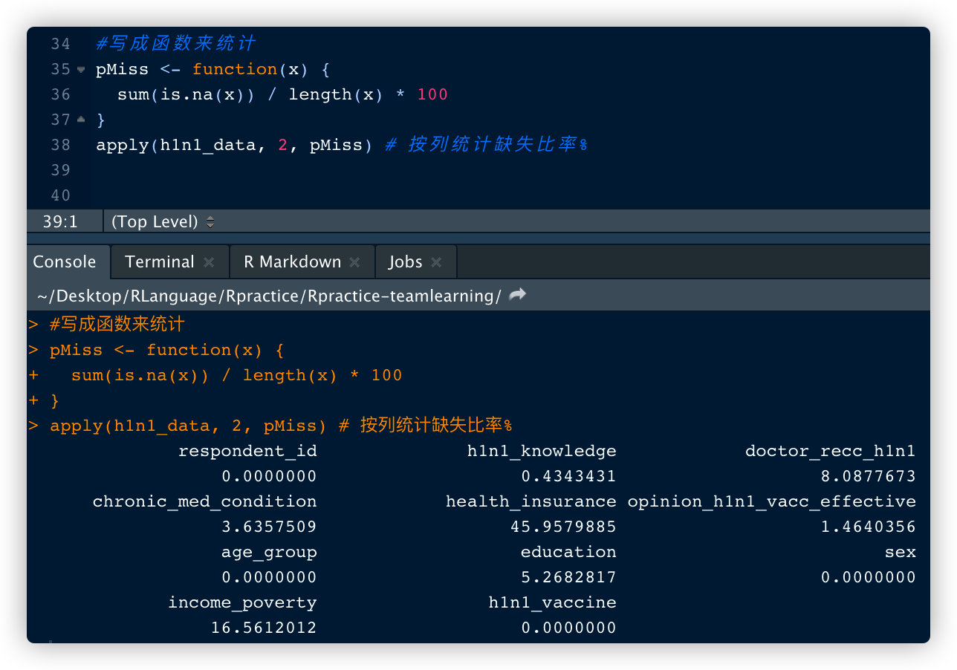
Task: Click the opinion_h1n1_vacc_effective label
Action: tap(772, 501)
